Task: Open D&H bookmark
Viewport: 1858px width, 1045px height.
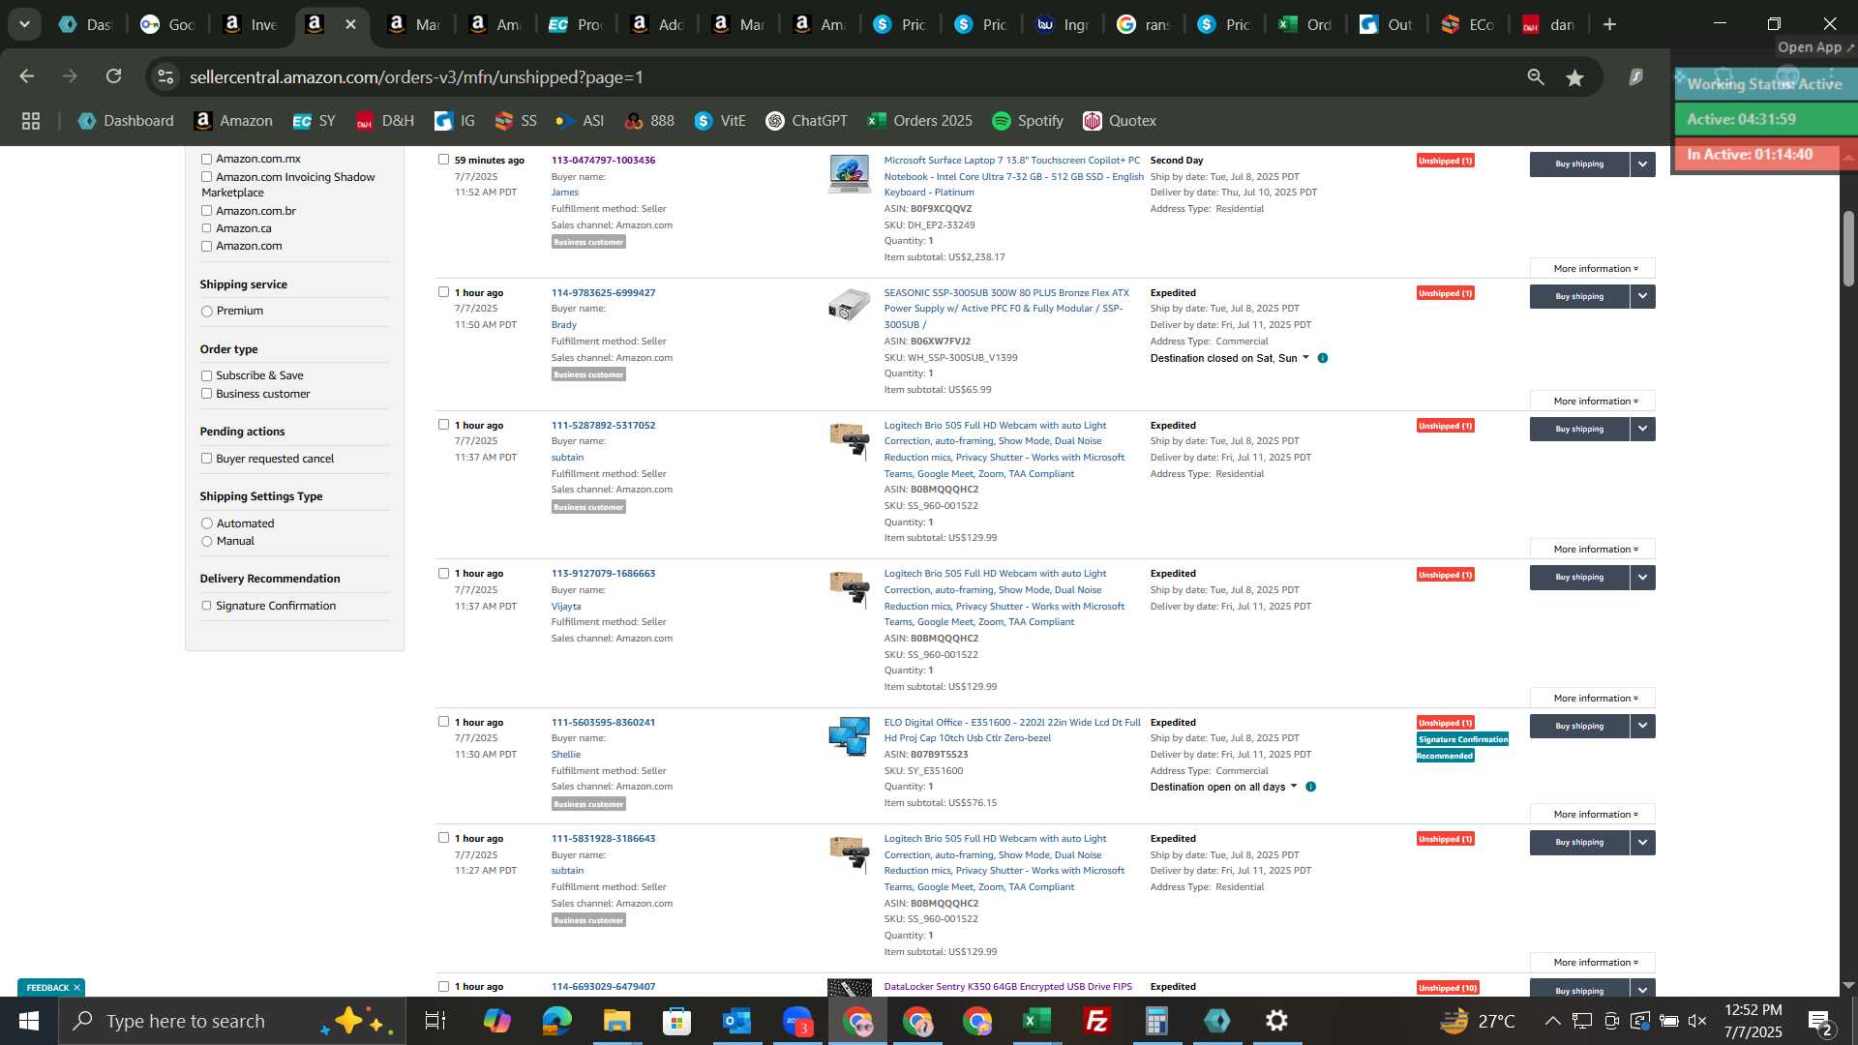Action: point(384,121)
